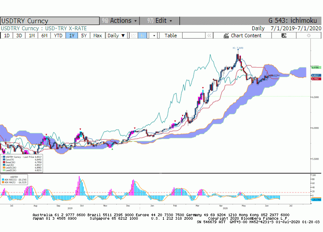Open the Actions dropdown menu
The height and width of the screenshot is (232, 323).
[x=119, y=21]
